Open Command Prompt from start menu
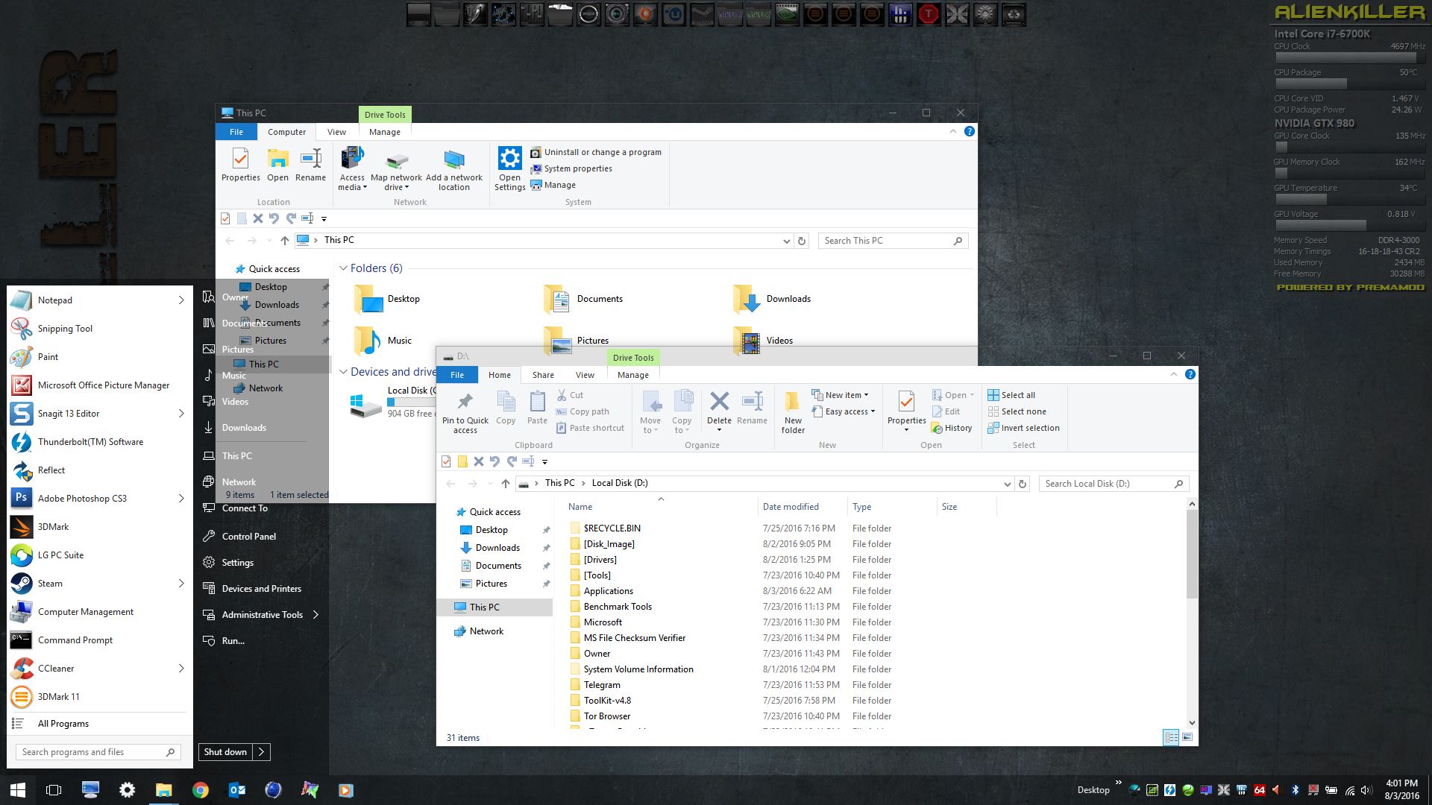 click(x=99, y=640)
